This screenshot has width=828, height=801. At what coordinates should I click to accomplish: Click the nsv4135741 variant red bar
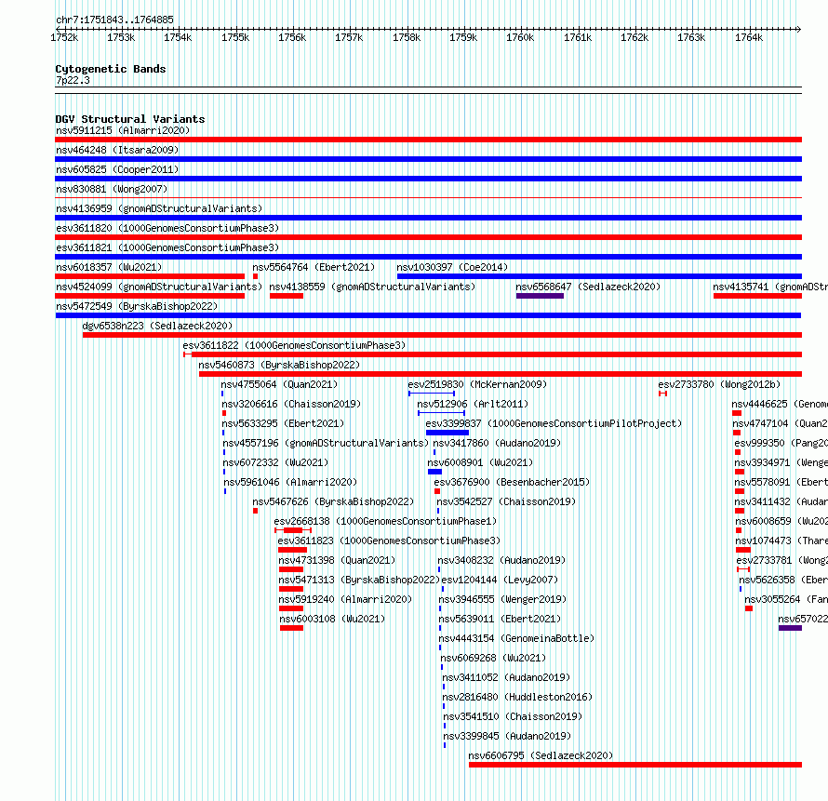pyautogui.click(x=758, y=296)
